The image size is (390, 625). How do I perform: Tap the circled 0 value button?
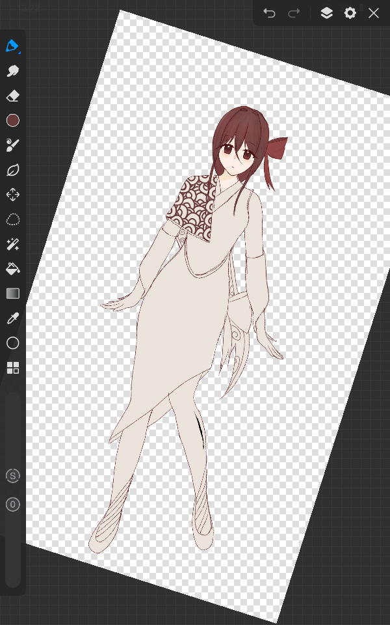tap(12, 504)
